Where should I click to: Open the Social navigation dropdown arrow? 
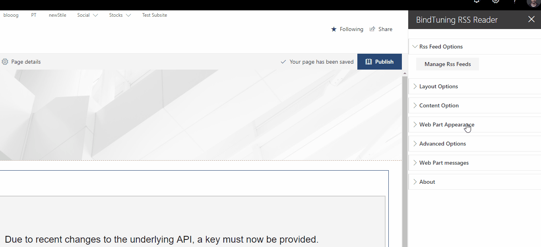tap(95, 16)
